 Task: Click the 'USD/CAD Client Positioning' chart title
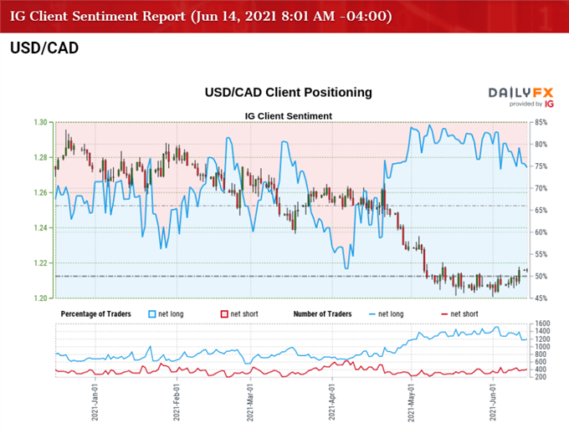tap(289, 92)
